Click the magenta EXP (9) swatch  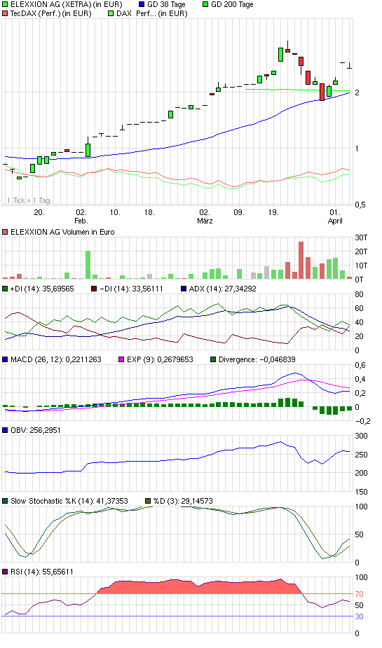(121, 359)
